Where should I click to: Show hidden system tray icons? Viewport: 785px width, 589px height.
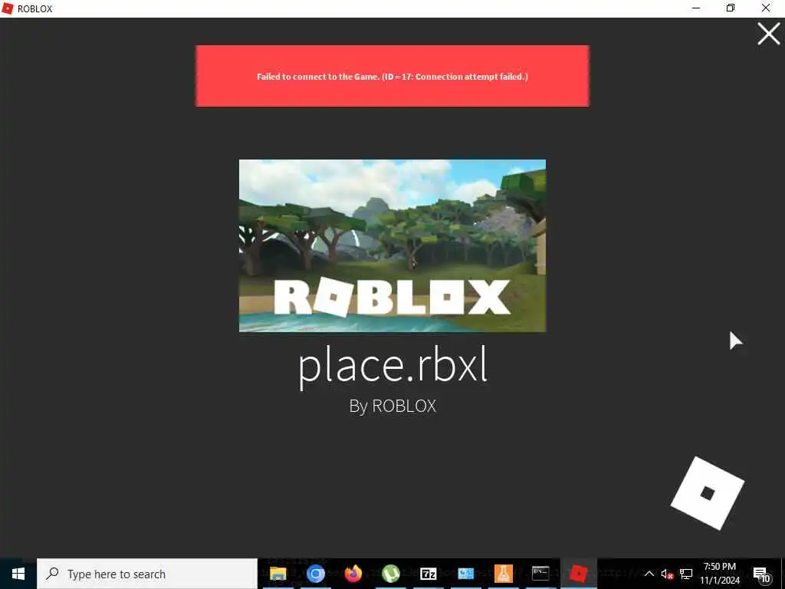pyautogui.click(x=649, y=574)
